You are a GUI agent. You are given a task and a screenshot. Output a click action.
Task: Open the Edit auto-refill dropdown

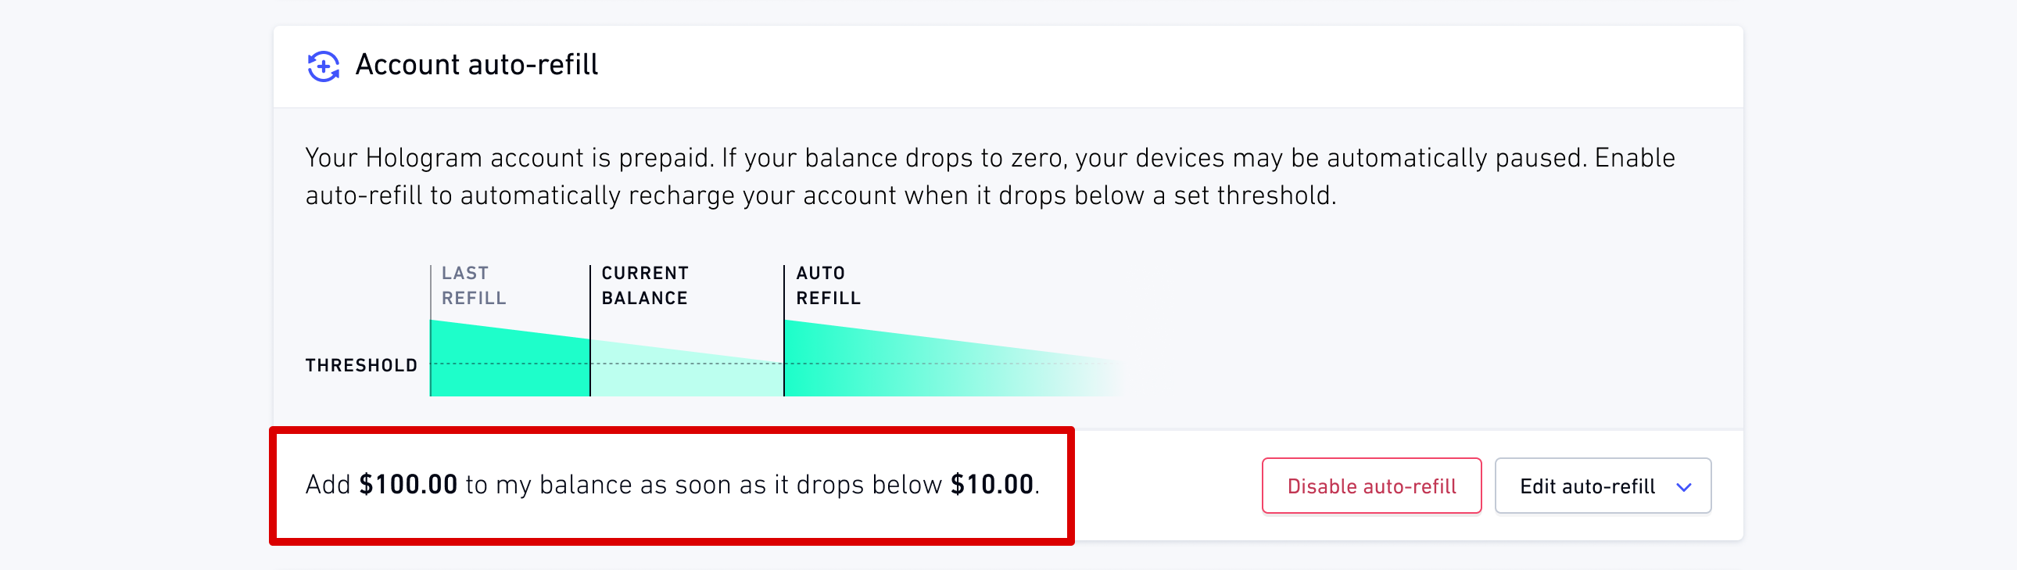coord(1602,486)
